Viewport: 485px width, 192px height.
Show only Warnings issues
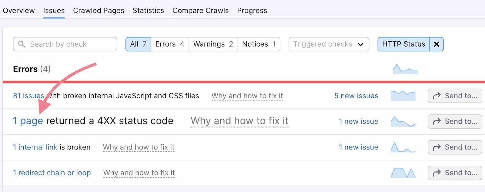213,44
